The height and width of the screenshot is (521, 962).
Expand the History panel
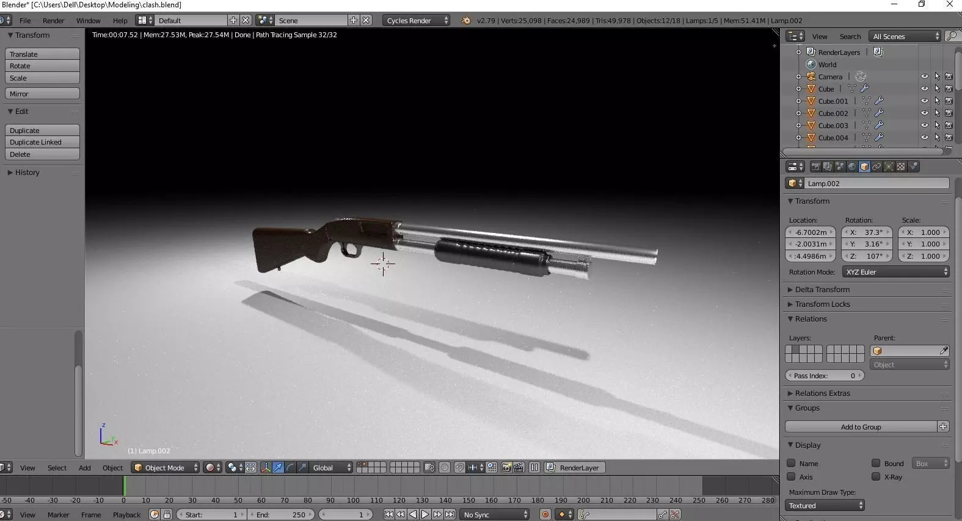27,172
